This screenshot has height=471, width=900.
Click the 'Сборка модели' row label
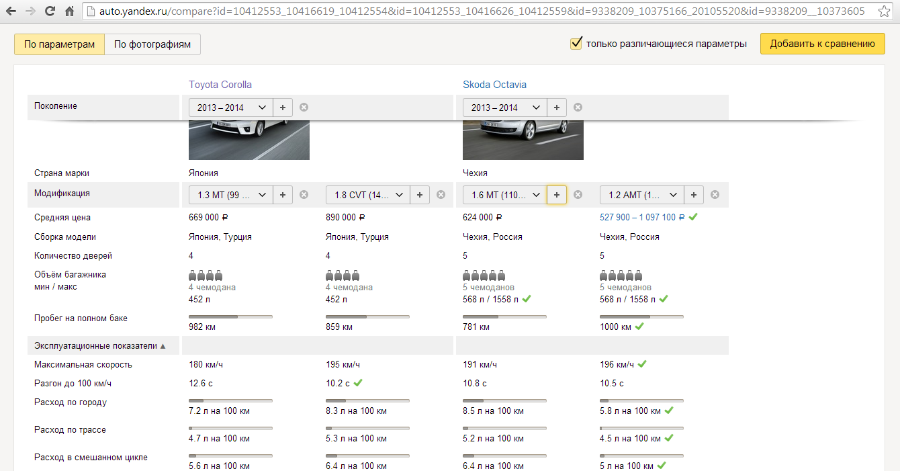click(65, 237)
